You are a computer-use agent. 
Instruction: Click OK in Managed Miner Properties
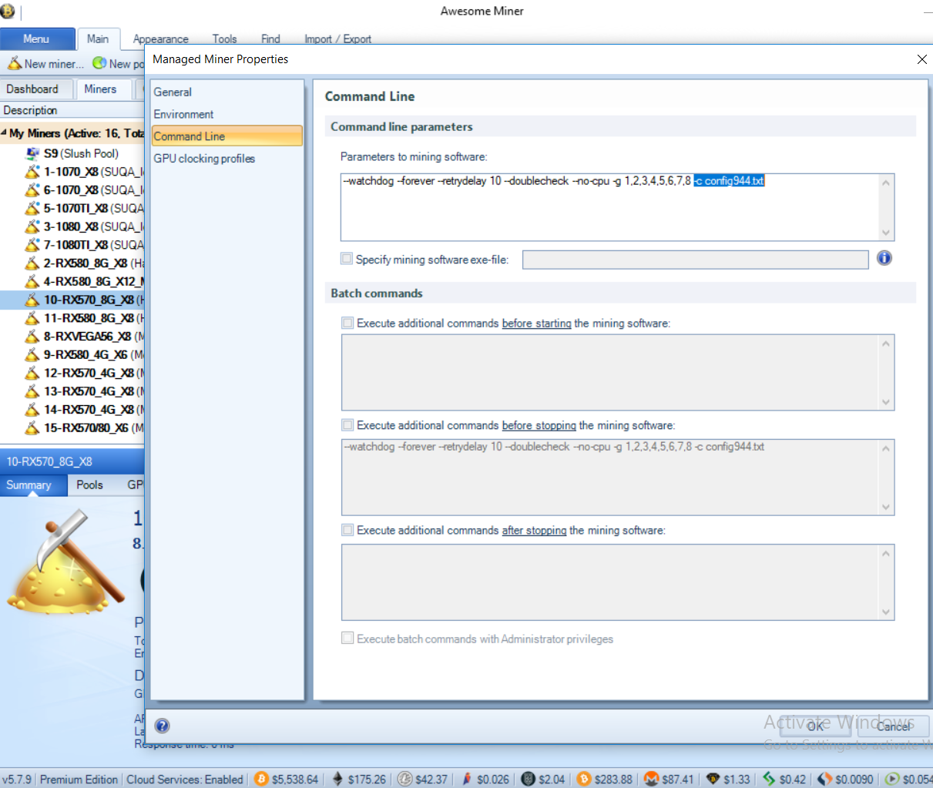[x=815, y=726]
